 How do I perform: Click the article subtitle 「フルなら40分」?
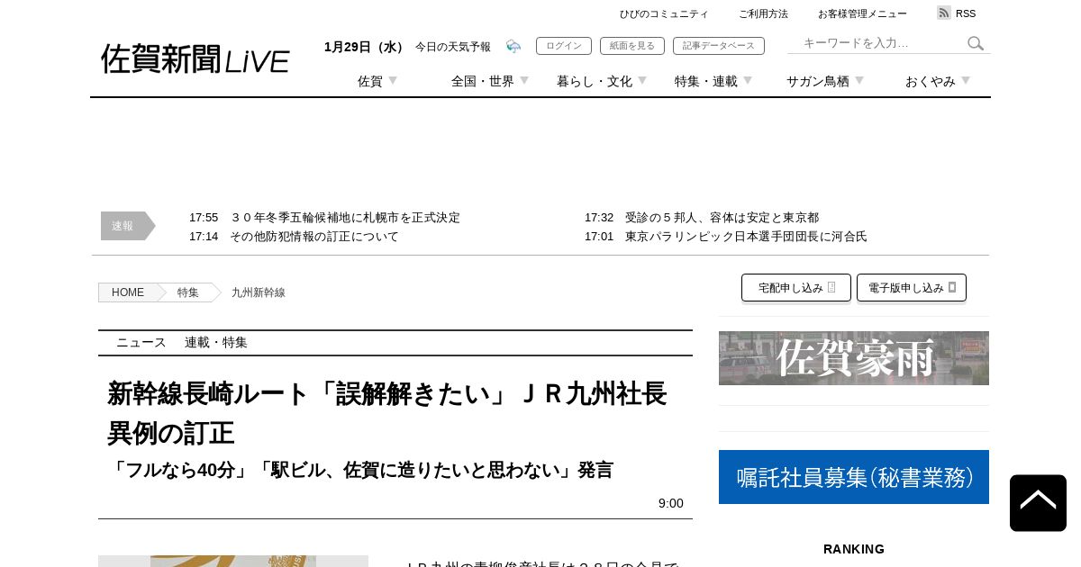pyautogui.click(x=360, y=470)
